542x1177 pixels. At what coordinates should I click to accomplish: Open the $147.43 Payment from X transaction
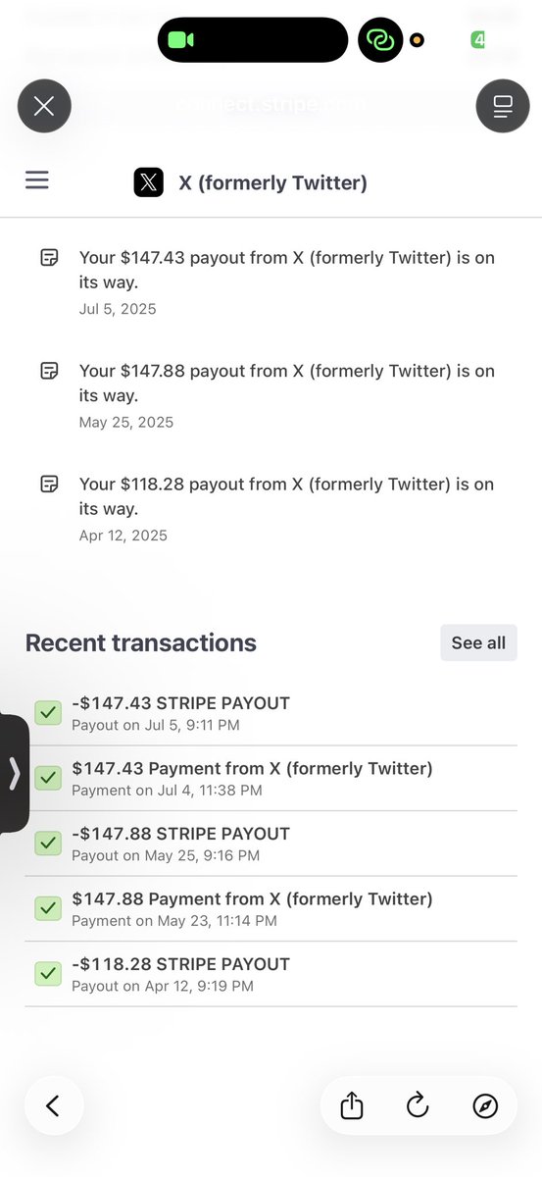point(271,778)
